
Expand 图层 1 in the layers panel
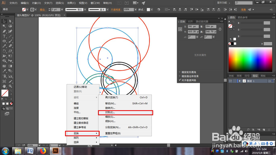click(x=240, y=81)
